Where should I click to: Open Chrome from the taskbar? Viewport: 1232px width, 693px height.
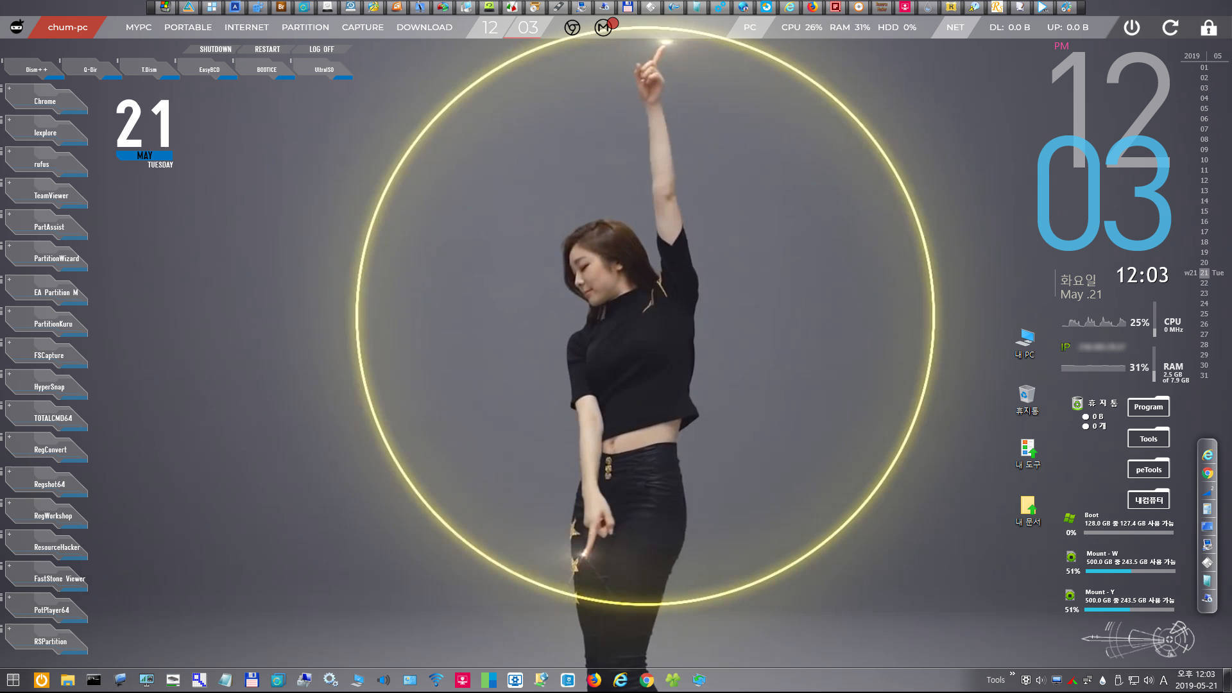(x=647, y=680)
